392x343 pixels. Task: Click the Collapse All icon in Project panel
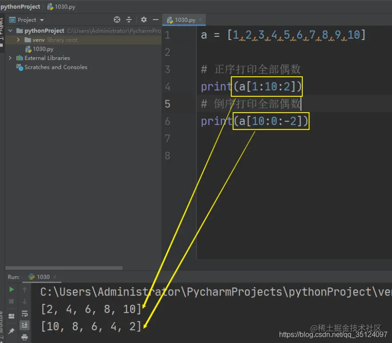click(x=129, y=20)
